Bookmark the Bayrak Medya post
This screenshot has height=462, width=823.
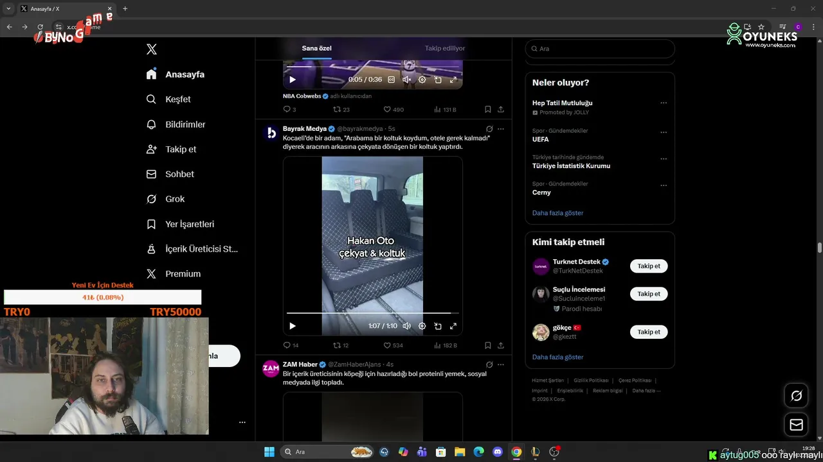pos(488,345)
